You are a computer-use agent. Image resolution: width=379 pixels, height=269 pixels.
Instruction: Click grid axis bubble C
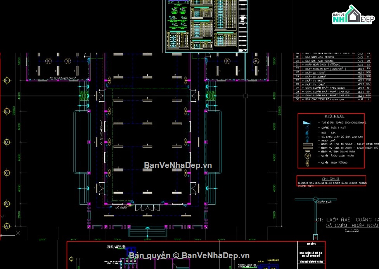pyautogui.click(x=7, y=173)
